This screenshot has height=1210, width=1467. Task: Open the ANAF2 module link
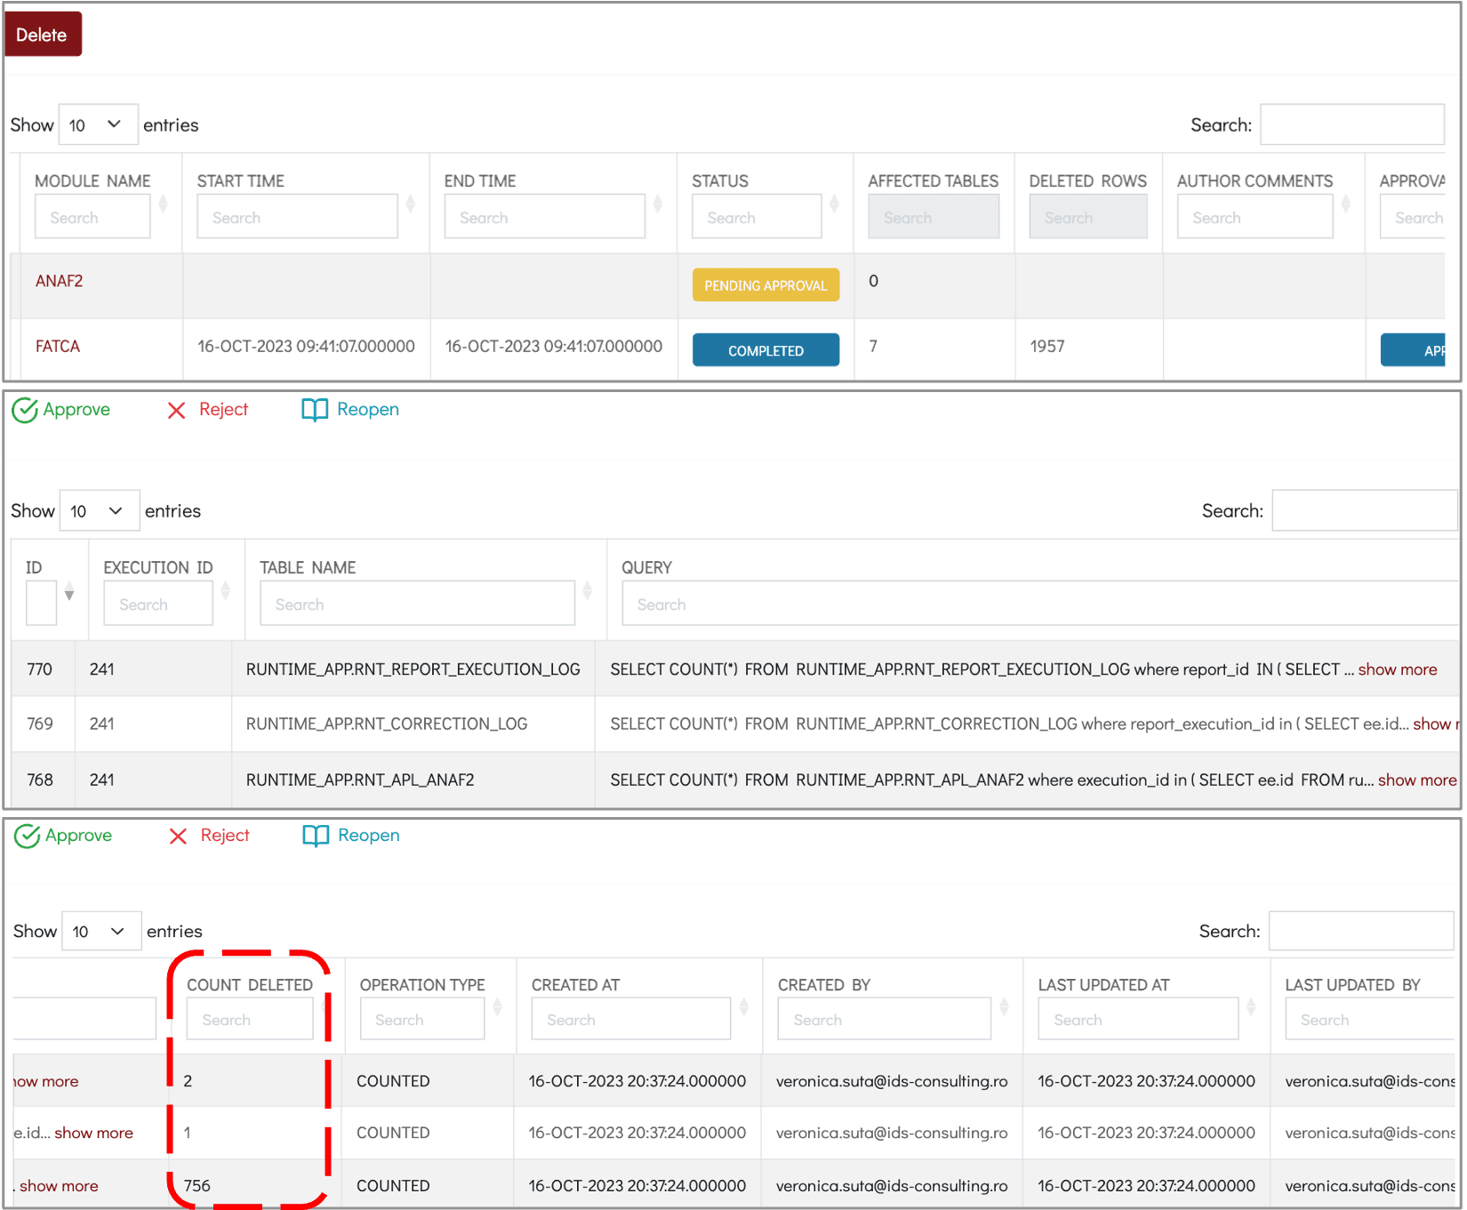tap(59, 281)
